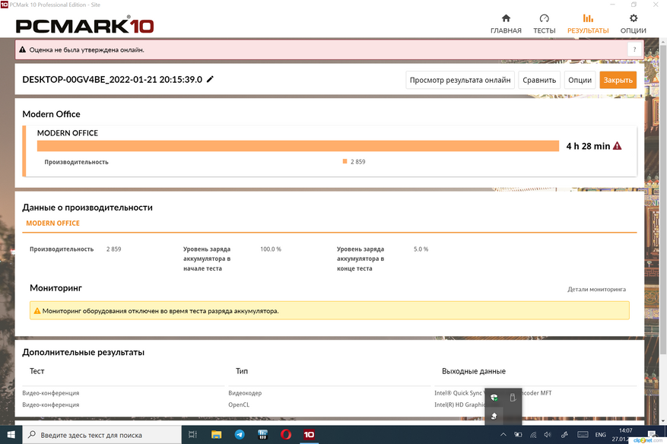Open the ГЛАВНАЯ home tab
The image size is (667, 444).
click(506, 24)
